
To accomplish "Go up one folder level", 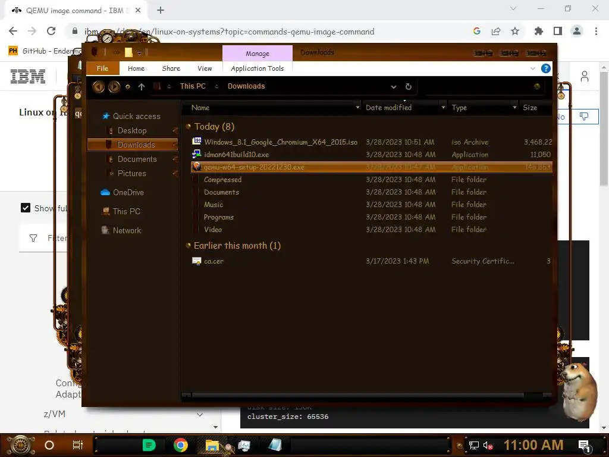I will 142,87.
